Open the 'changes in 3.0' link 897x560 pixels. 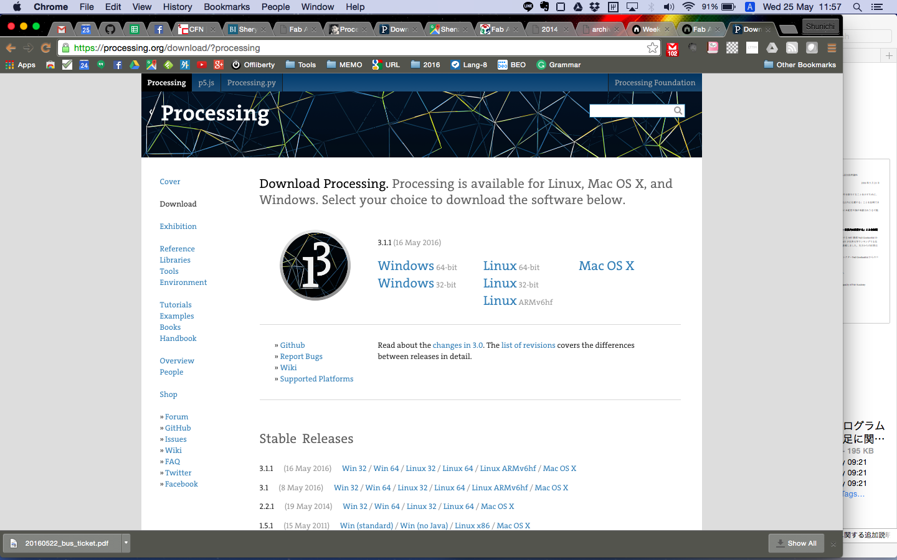click(458, 345)
